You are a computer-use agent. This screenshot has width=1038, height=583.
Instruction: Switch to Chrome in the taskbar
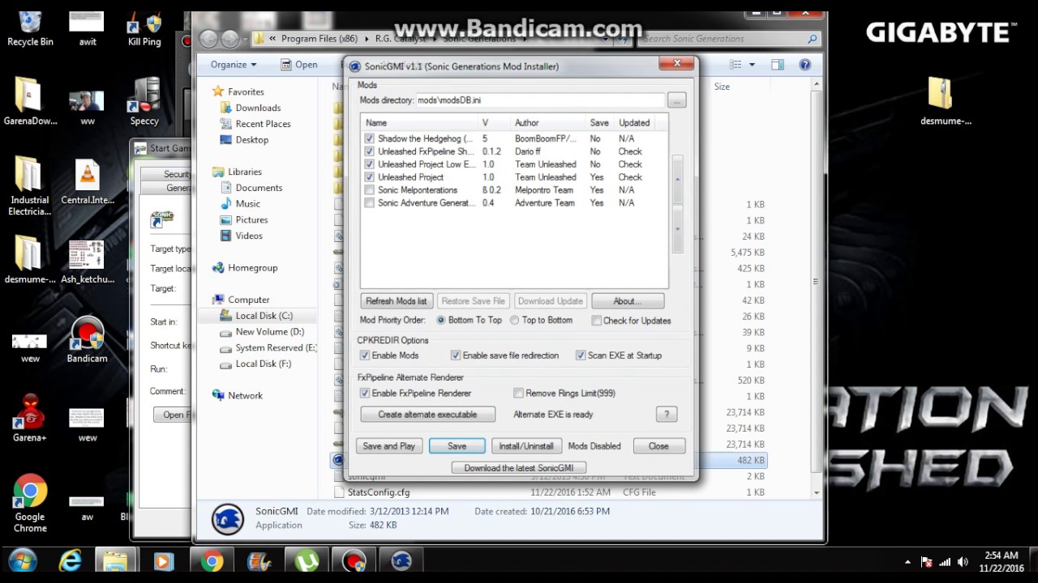point(212,561)
